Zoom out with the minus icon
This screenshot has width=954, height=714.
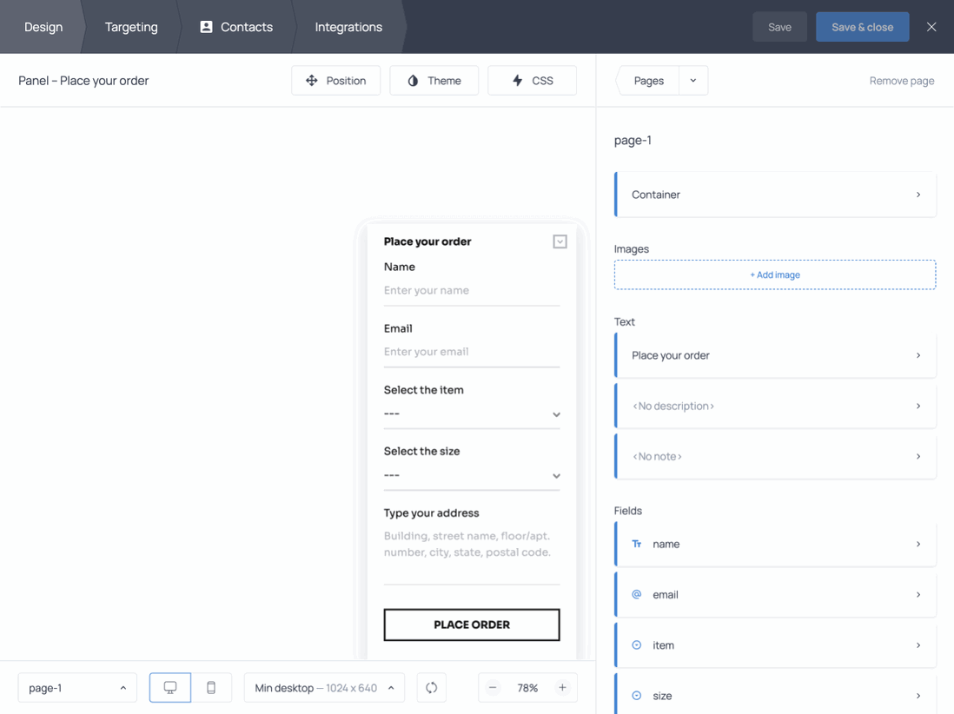(x=493, y=687)
